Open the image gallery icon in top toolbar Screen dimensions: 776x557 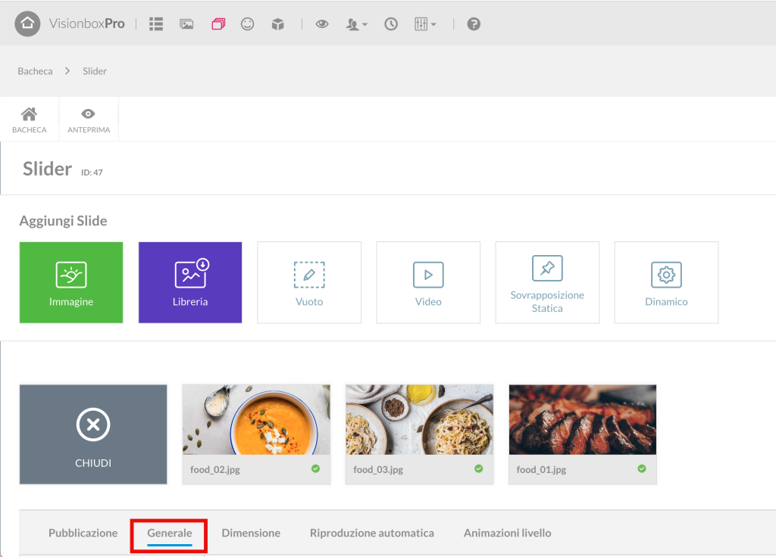[x=186, y=24]
